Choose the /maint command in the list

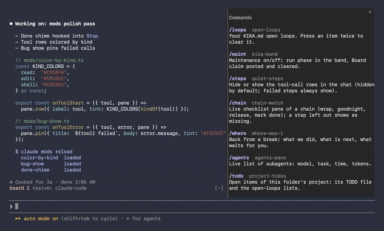pos(238,54)
